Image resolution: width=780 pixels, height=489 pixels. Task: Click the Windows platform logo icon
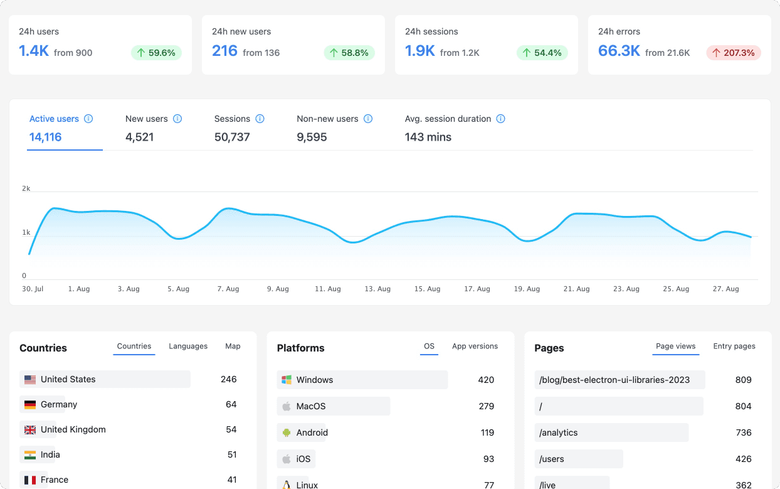(287, 380)
